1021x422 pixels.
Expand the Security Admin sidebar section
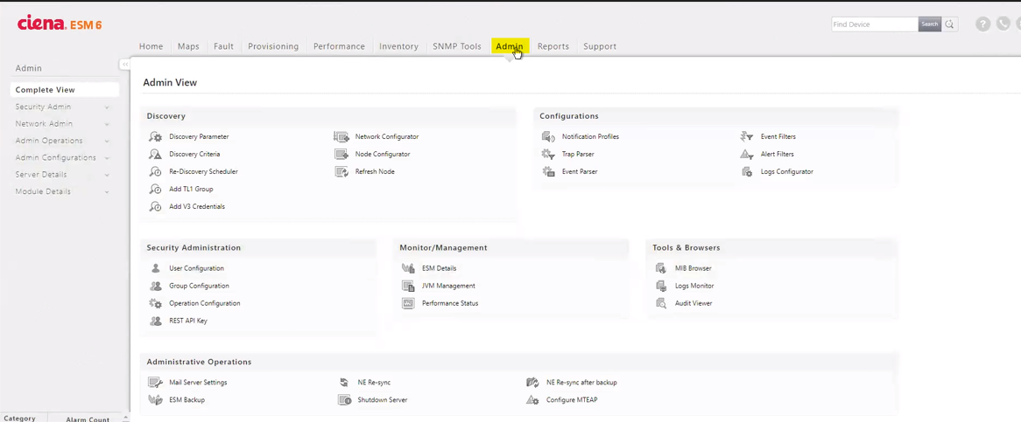click(107, 107)
